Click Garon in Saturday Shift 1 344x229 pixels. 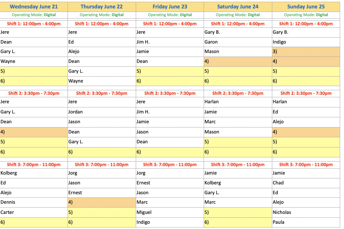point(238,42)
